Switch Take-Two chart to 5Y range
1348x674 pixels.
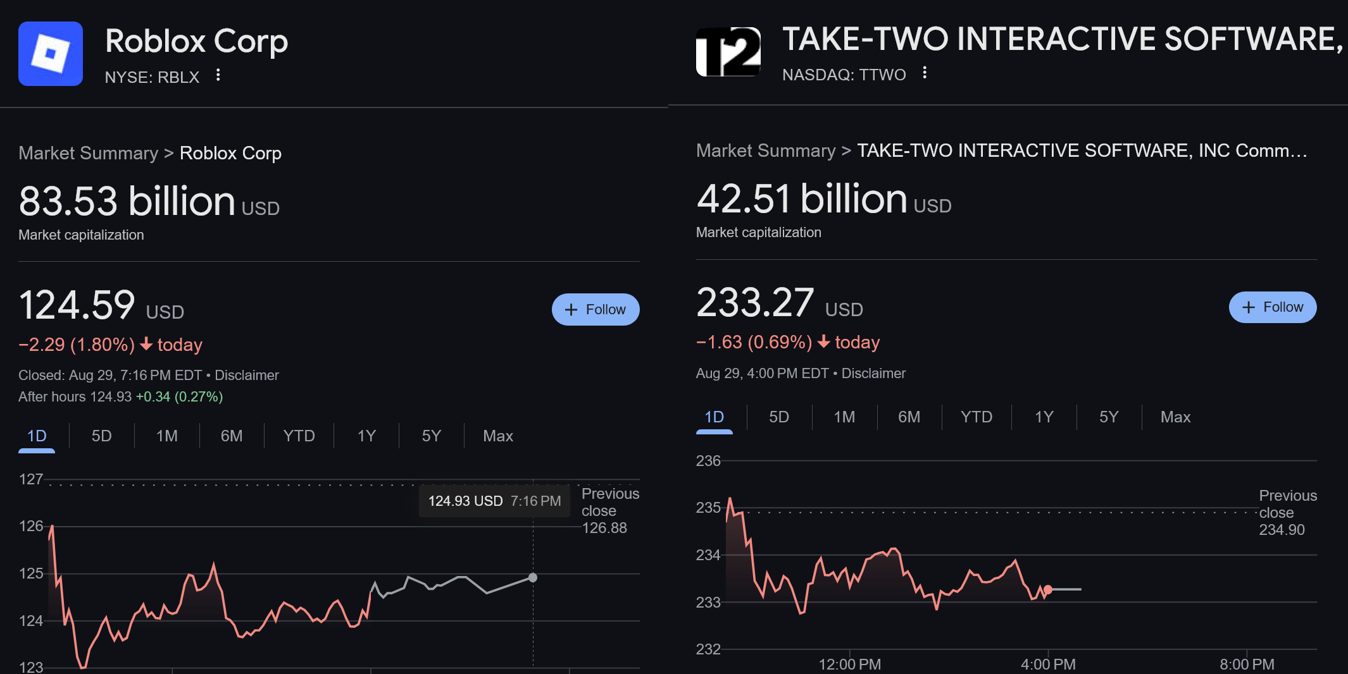click(1109, 417)
